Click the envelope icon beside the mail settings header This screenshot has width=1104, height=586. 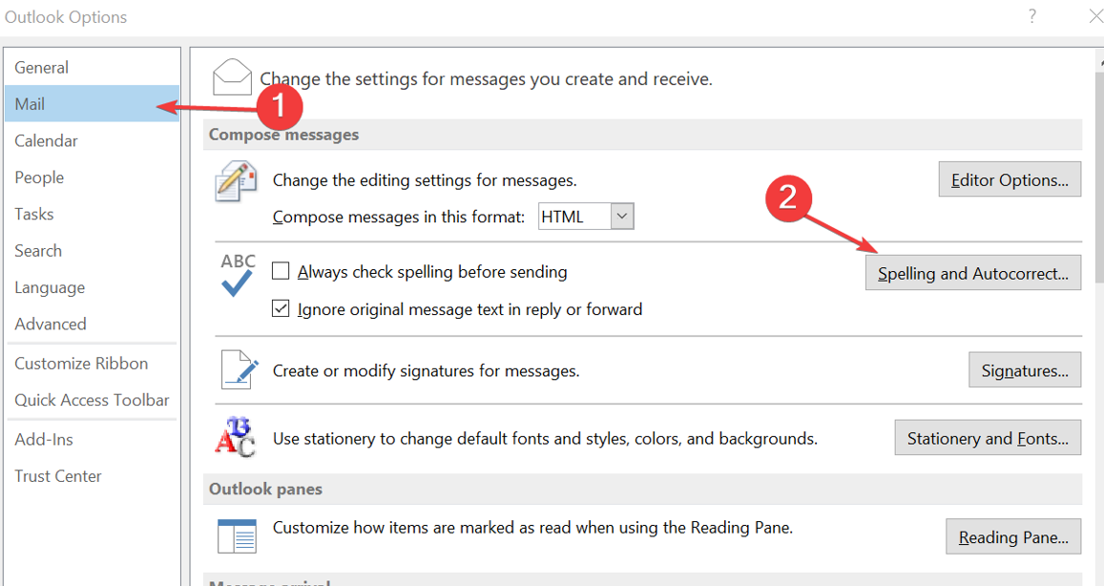[233, 77]
